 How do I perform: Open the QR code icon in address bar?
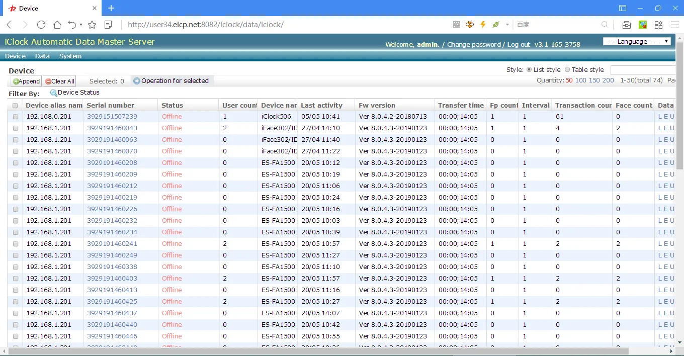[456, 25]
